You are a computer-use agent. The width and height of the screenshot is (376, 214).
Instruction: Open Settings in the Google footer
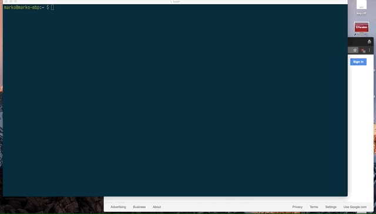pos(331,207)
